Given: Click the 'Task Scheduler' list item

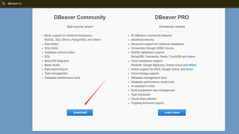Looking at the screenshot, I should [x=141, y=94].
